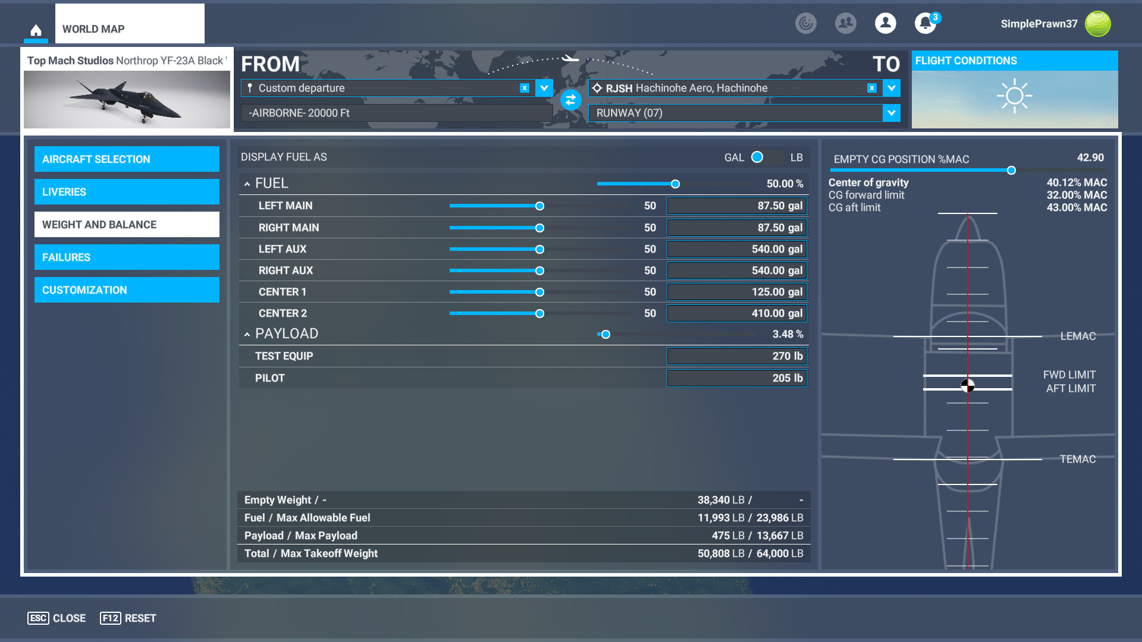Click the spiral activity icon
This screenshot has width=1142, height=642.
click(805, 24)
